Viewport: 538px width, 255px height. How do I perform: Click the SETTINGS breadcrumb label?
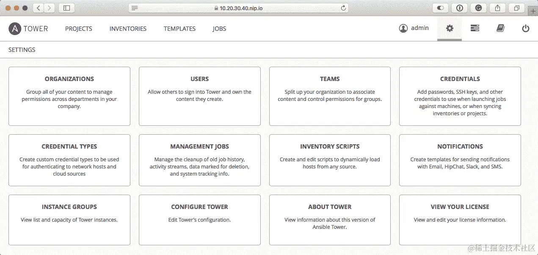pyautogui.click(x=22, y=50)
